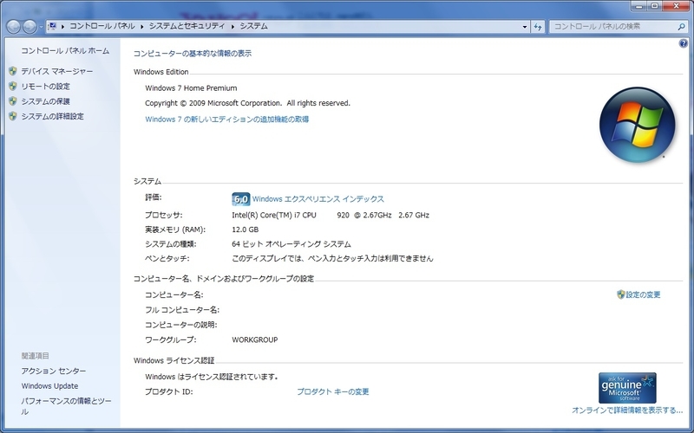Click Windows はライセンス認証されています text
The width and height of the screenshot is (694, 433).
pos(212,377)
